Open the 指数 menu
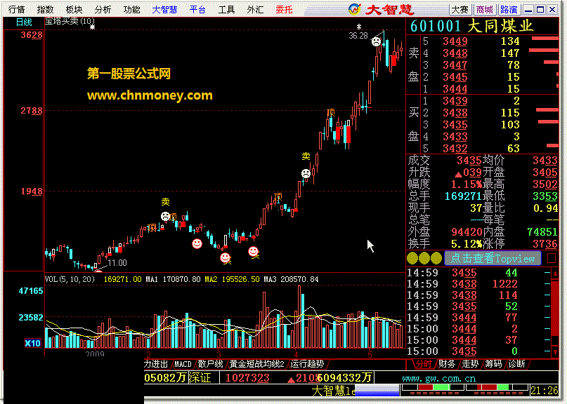 point(45,9)
